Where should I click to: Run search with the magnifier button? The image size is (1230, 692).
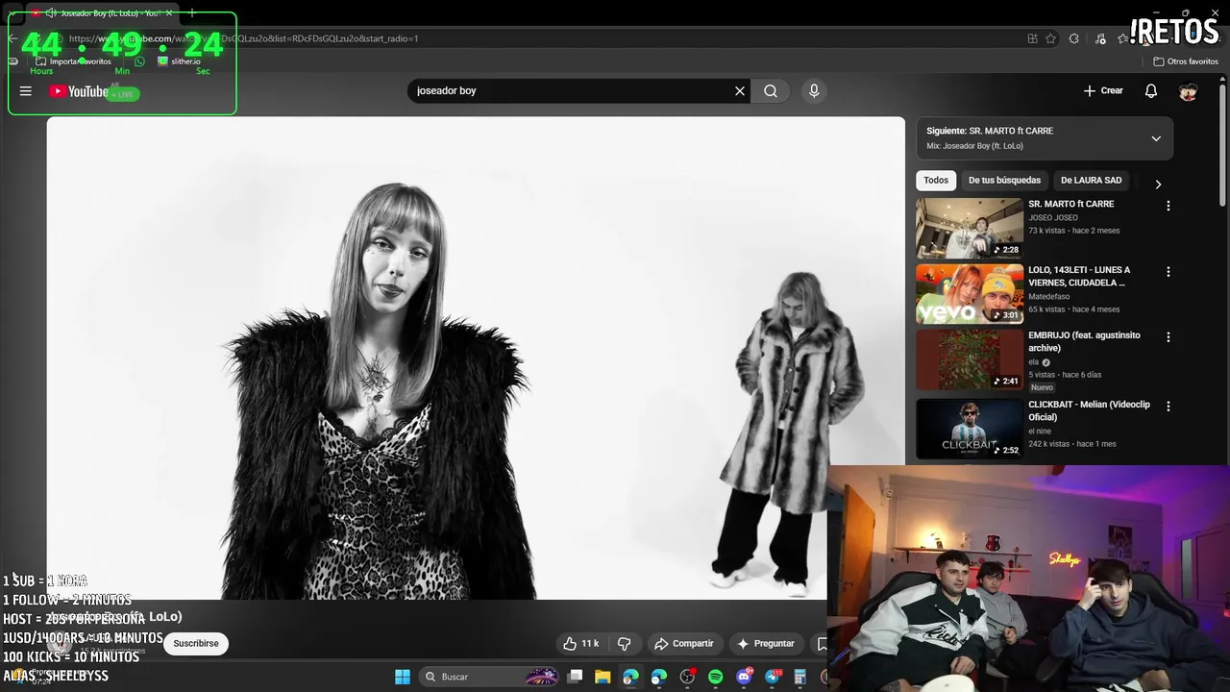point(771,91)
